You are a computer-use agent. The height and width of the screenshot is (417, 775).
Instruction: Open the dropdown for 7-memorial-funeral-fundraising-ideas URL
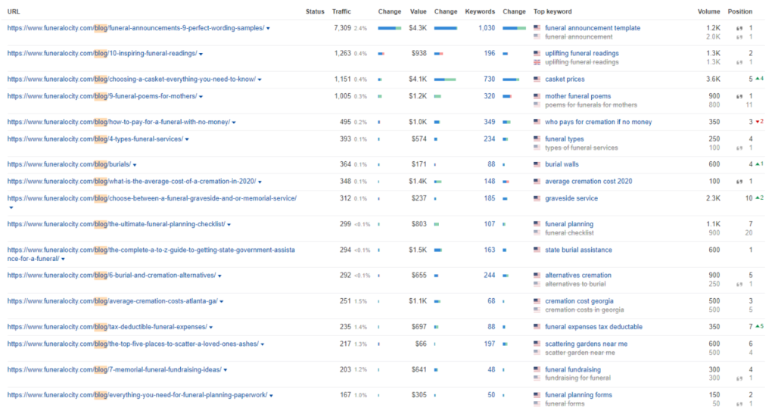[x=226, y=370]
